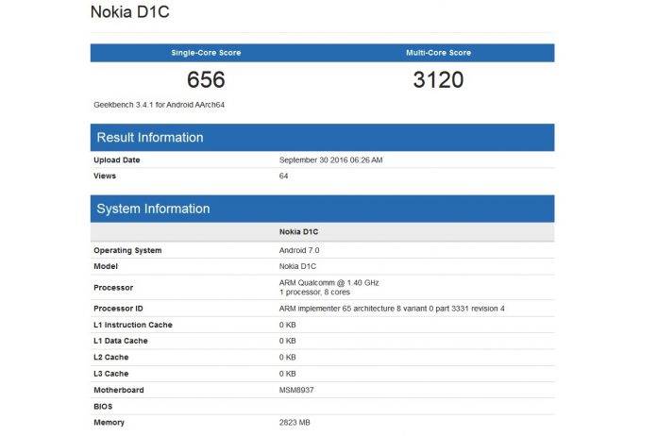This screenshot has width=657, height=436.
Task: Select the Multi-Core Score header
Action: 438,53
